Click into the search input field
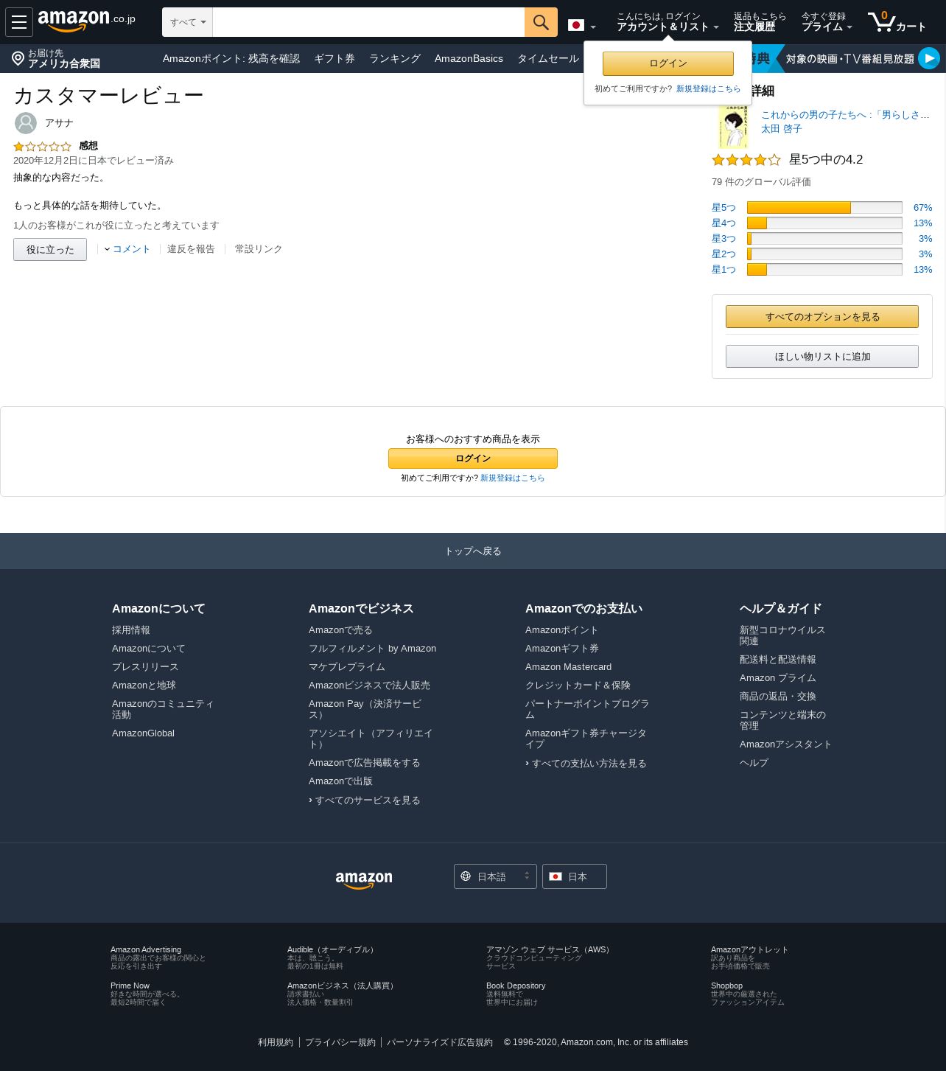946x1071 pixels. [368, 22]
